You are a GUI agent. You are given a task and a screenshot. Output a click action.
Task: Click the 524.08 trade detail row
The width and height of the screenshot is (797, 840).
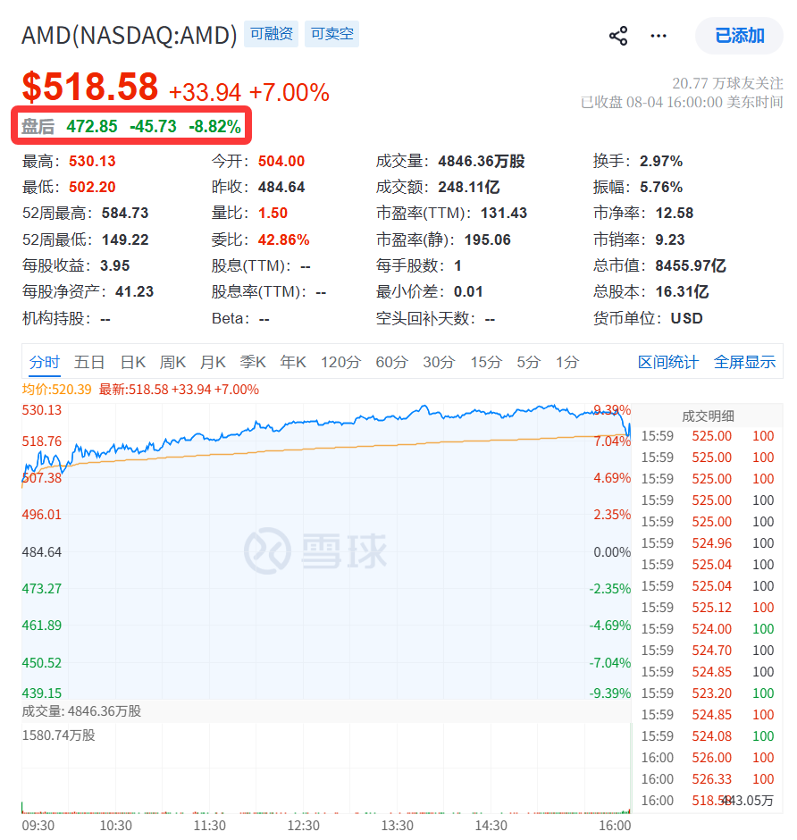(707, 736)
